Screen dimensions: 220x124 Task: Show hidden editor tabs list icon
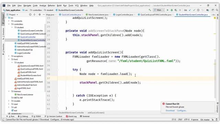pyautogui.click(x=213, y=14)
